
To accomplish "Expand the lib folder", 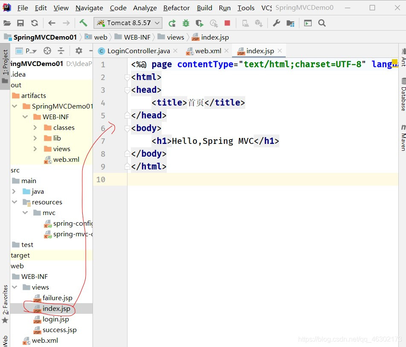I will [35, 138].
